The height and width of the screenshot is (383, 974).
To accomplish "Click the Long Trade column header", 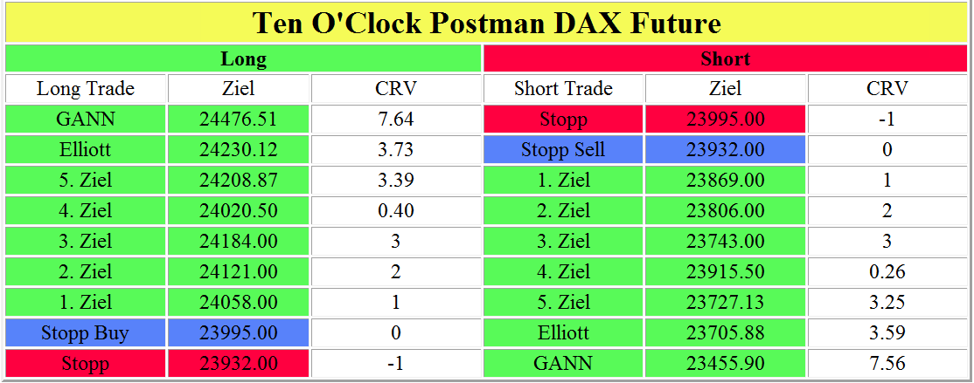I will [86, 89].
